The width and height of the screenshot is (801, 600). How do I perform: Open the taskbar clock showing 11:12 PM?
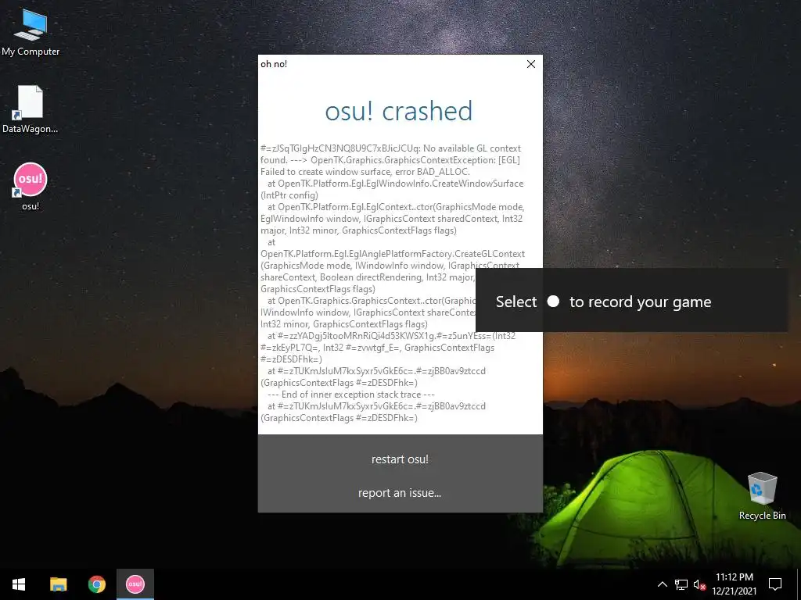tap(734, 584)
